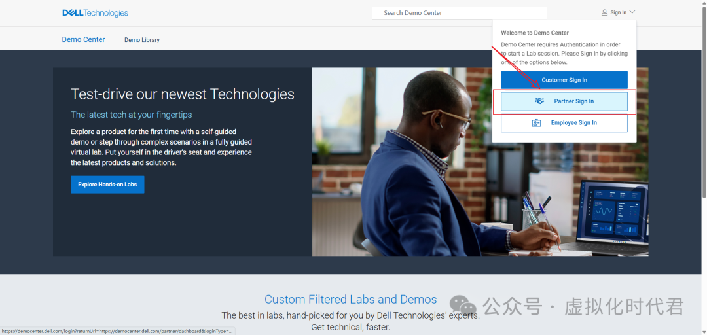Click the Customer Sign In button

pyautogui.click(x=564, y=80)
